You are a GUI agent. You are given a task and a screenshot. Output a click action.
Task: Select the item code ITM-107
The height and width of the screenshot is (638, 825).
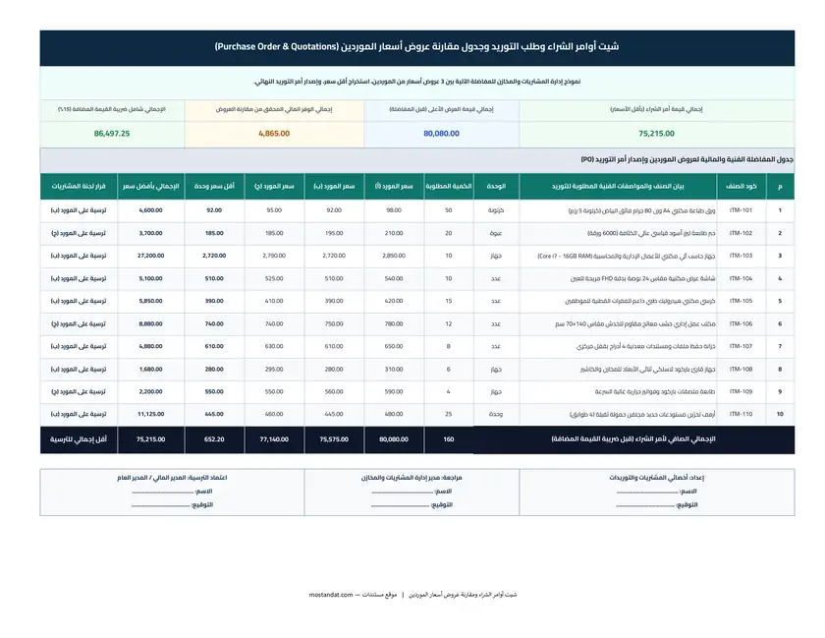coord(741,346)
